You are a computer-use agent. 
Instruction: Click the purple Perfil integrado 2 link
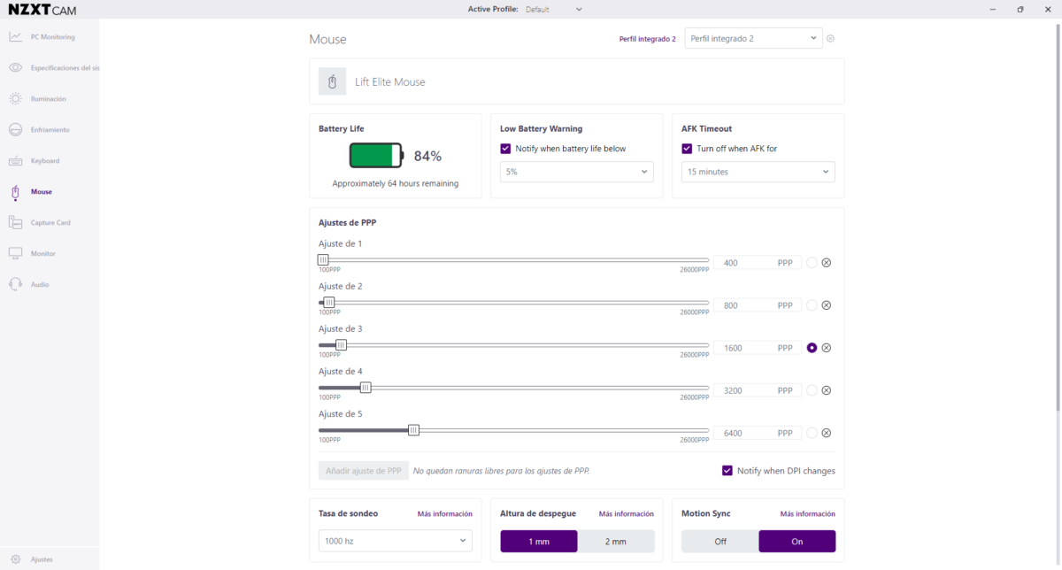coord(648,39)
